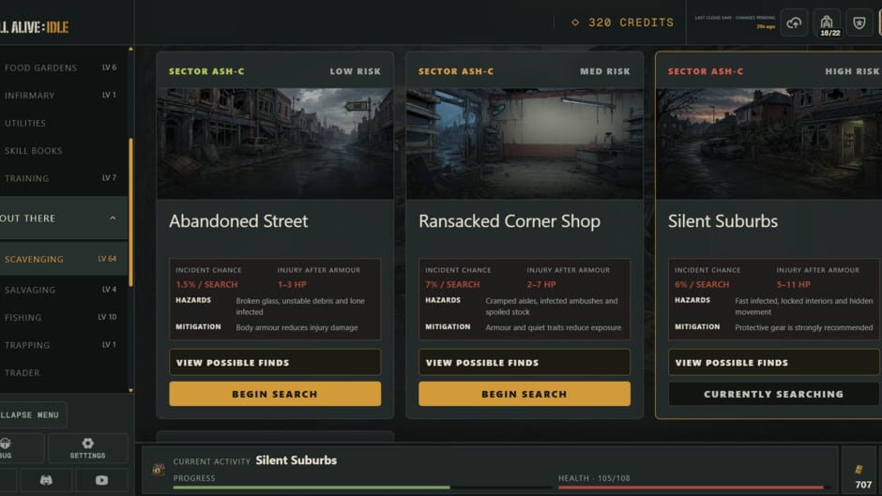The image size is (882, 496).
Task: Click the Abandoned Street location image
Action: pyautogui.click(x=275, y=143)
